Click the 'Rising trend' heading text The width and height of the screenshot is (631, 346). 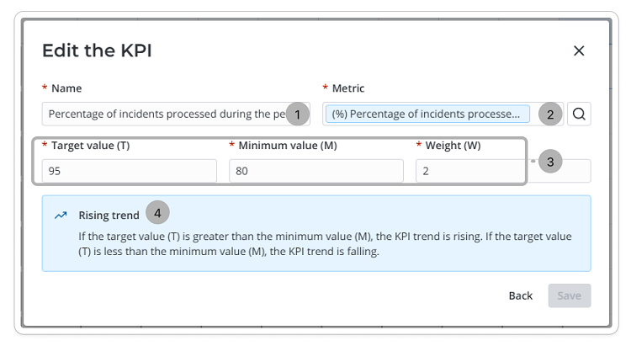pyautogui.click(x=109, y=215)
